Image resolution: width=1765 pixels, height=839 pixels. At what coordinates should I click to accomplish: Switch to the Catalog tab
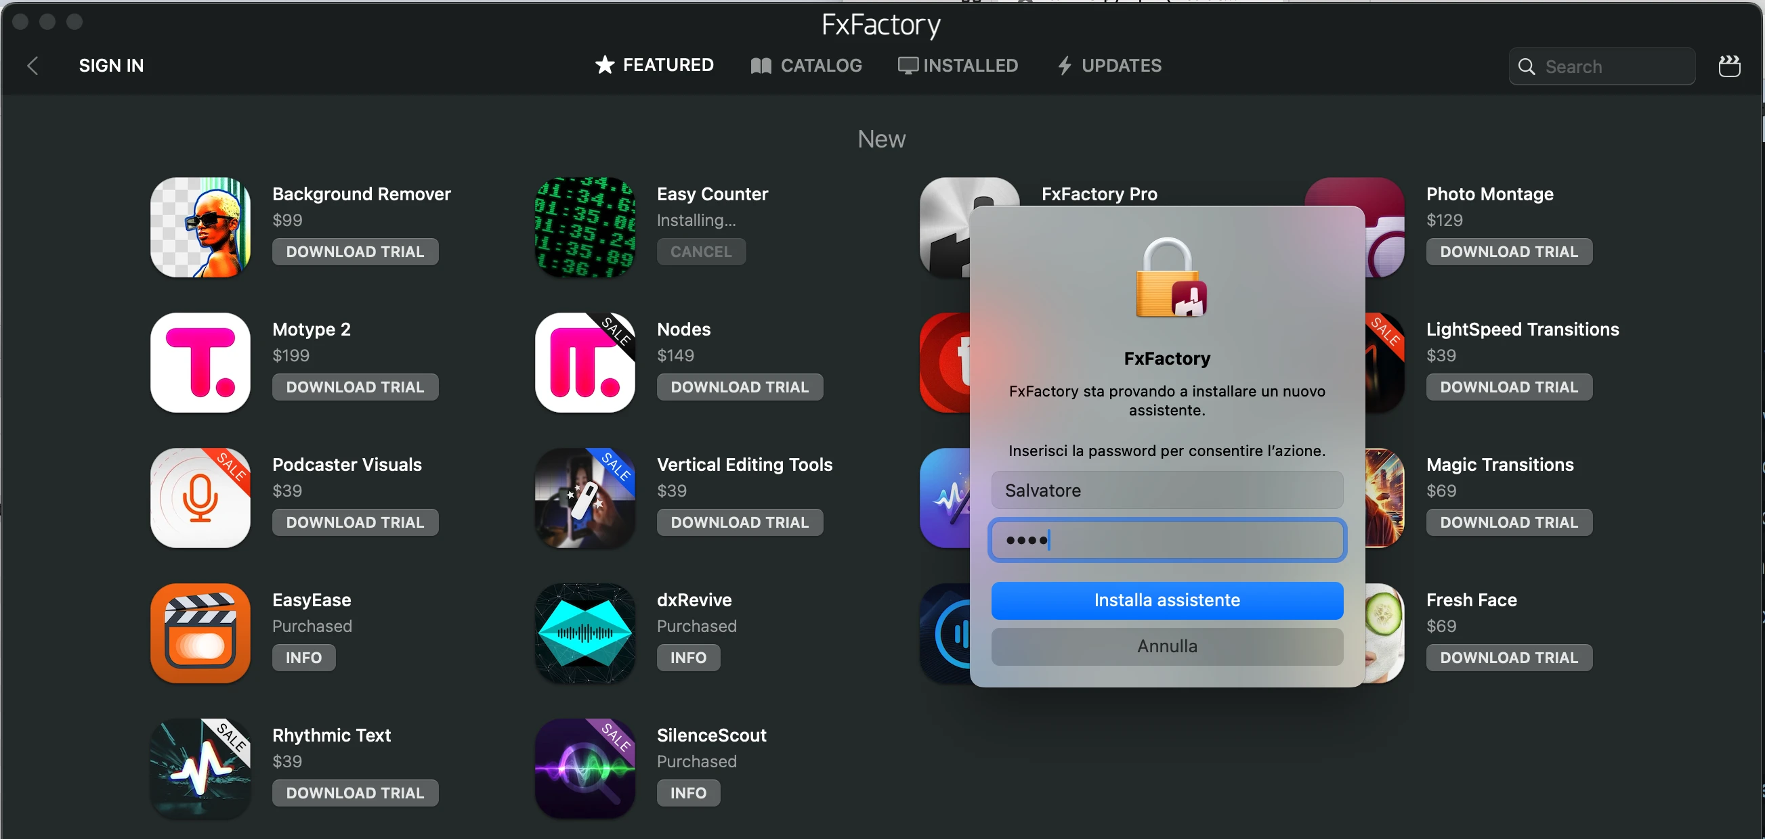point(806,66)
